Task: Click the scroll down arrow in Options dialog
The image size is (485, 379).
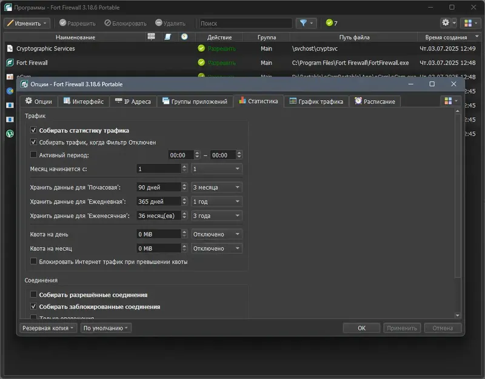Action: click(x=458, y=315)
